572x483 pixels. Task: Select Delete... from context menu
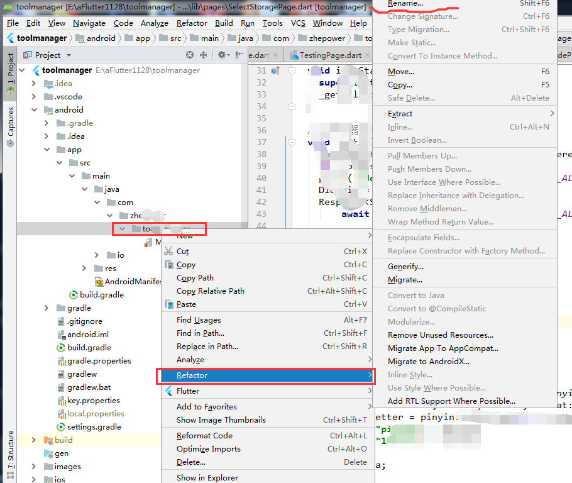click(267, 462)
